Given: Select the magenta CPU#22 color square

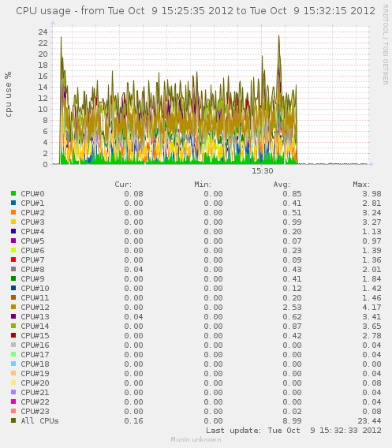Looking at the screenshot, I should tap(13, 401).
